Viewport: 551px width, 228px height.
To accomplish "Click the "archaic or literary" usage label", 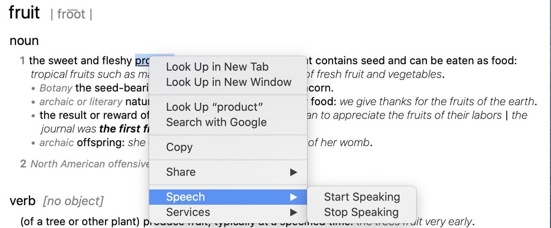I will click(x=80, y=102).
